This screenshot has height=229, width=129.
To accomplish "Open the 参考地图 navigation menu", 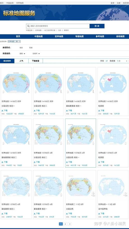I will (100, 37).
